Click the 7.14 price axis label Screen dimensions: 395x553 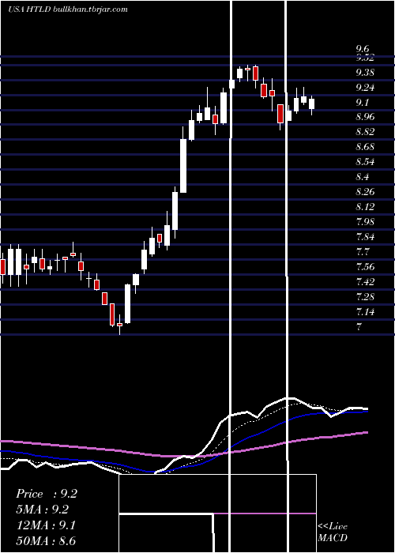tap(365, 312)
